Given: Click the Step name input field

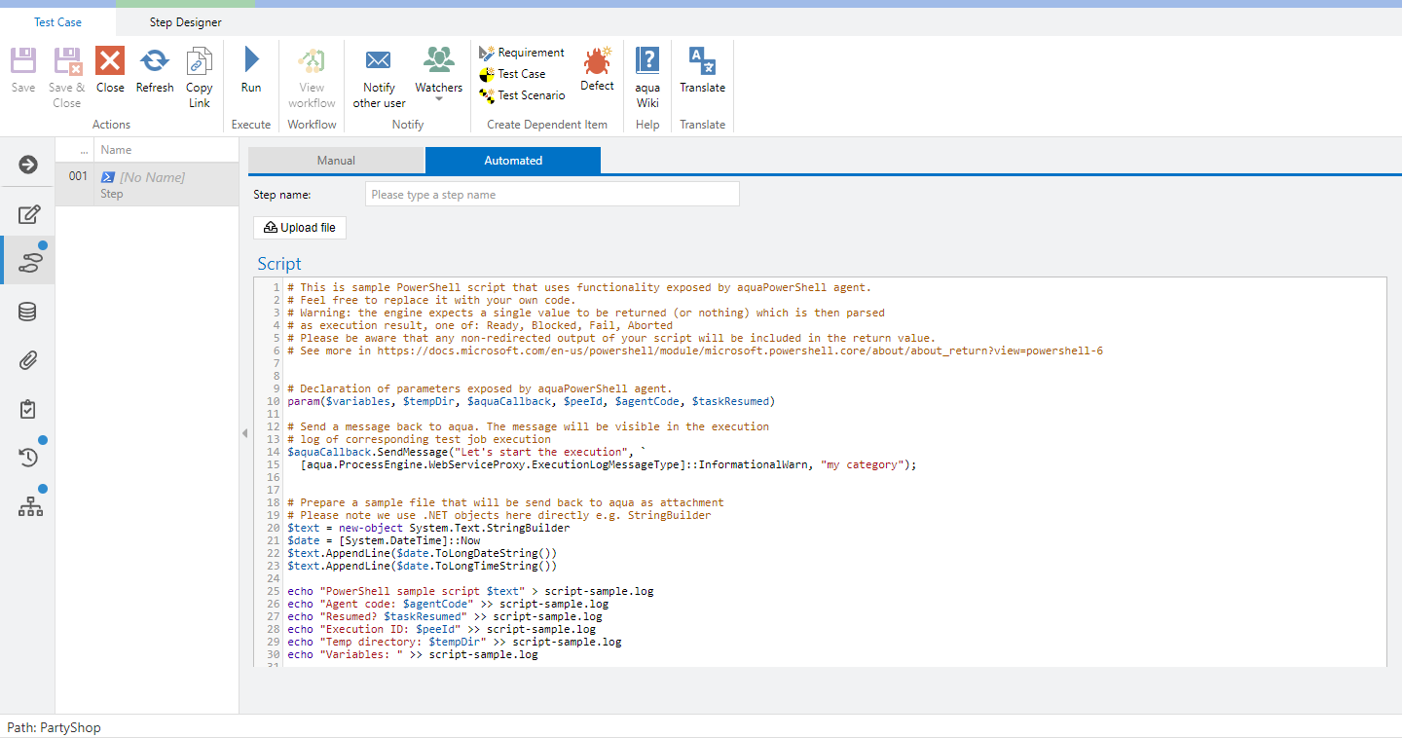Looking at the screenshot, I should coord(552,195).
